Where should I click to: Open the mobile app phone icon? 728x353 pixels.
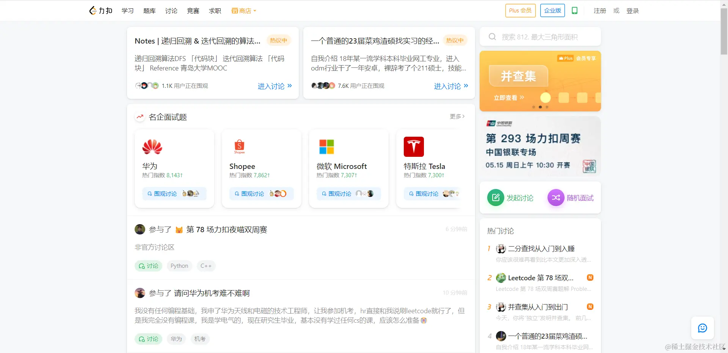(x=574, y=11)
